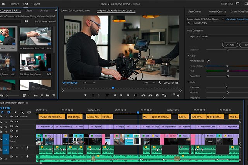
Task: Hide the Subtitle caption track
Action: (17, 116)
